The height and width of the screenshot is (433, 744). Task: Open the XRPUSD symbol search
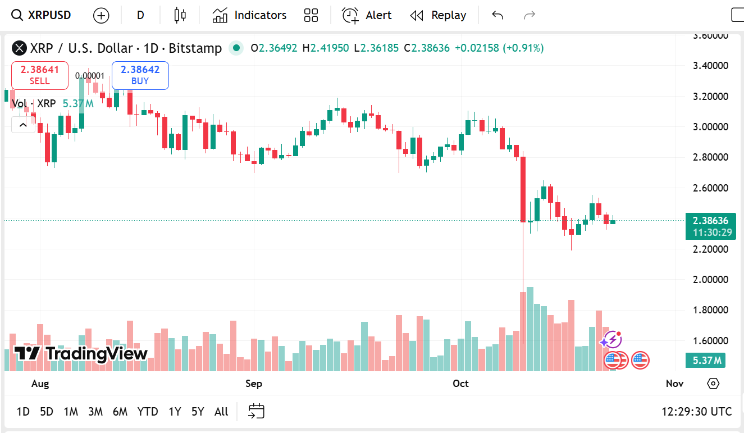[42, 15]
